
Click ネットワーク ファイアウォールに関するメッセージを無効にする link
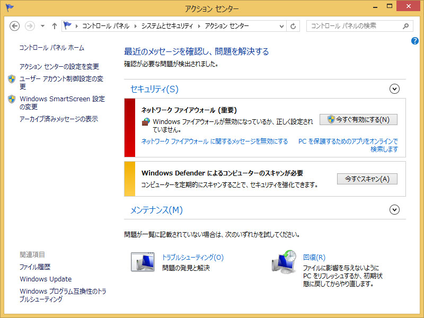(215, 141)
